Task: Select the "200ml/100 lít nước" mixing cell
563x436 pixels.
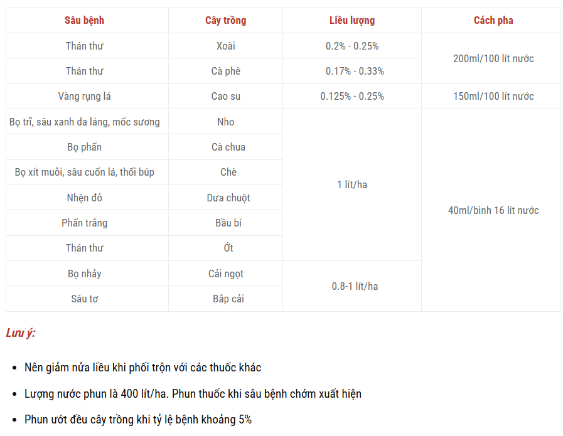Action: click(493, 58)
